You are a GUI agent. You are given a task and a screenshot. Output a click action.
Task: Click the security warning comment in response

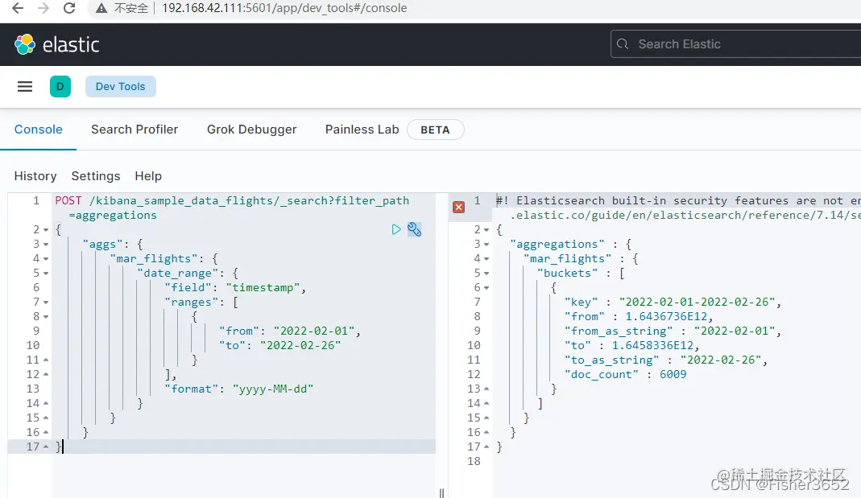point(678,208)
